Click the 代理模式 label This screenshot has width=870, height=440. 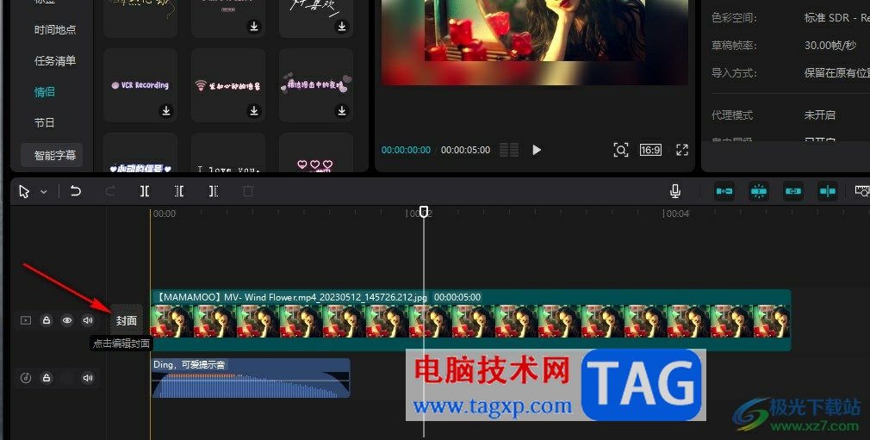coord(732,115)
